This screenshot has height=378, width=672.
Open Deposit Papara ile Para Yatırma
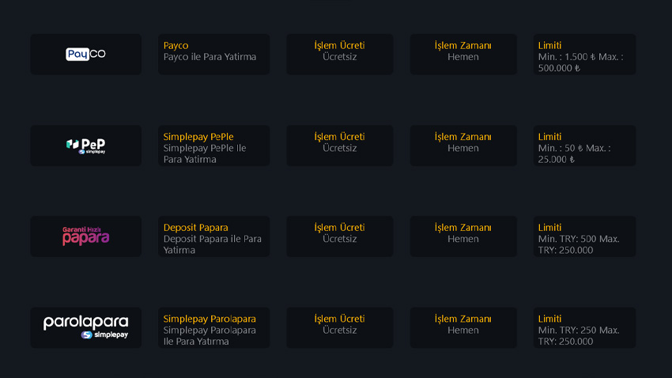[x=214, y=236]
